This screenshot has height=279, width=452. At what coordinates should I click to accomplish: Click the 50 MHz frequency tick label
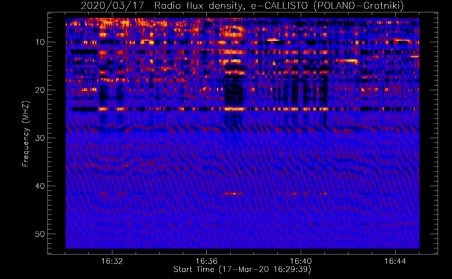[x=40, y=234]
